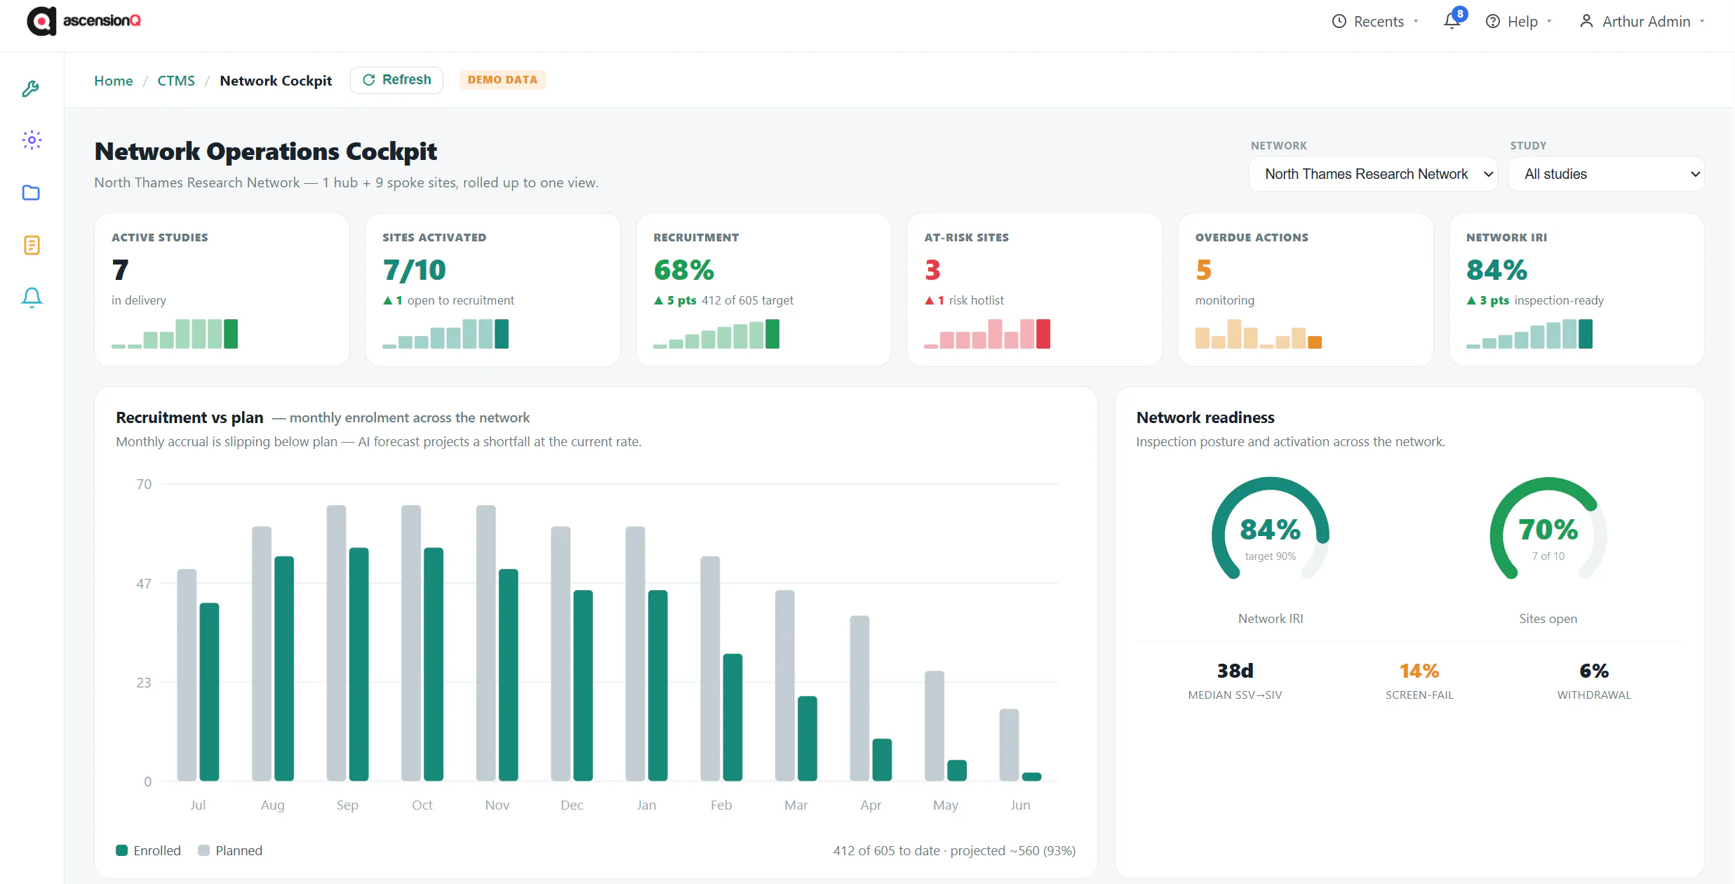
Task: Open the Study dropdown selector
Action: tap(1607, 174)
